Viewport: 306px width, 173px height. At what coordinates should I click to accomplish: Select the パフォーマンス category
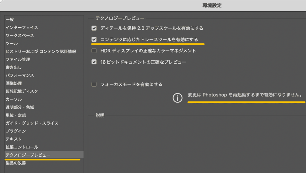click(x=20, y=76)
